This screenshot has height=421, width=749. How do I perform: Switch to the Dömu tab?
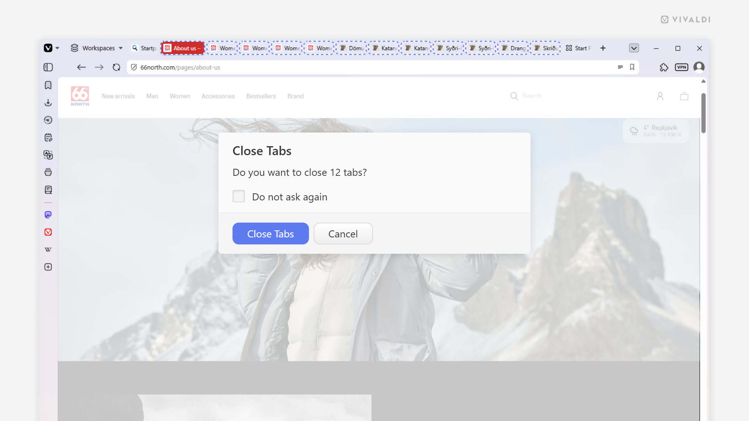351,48
